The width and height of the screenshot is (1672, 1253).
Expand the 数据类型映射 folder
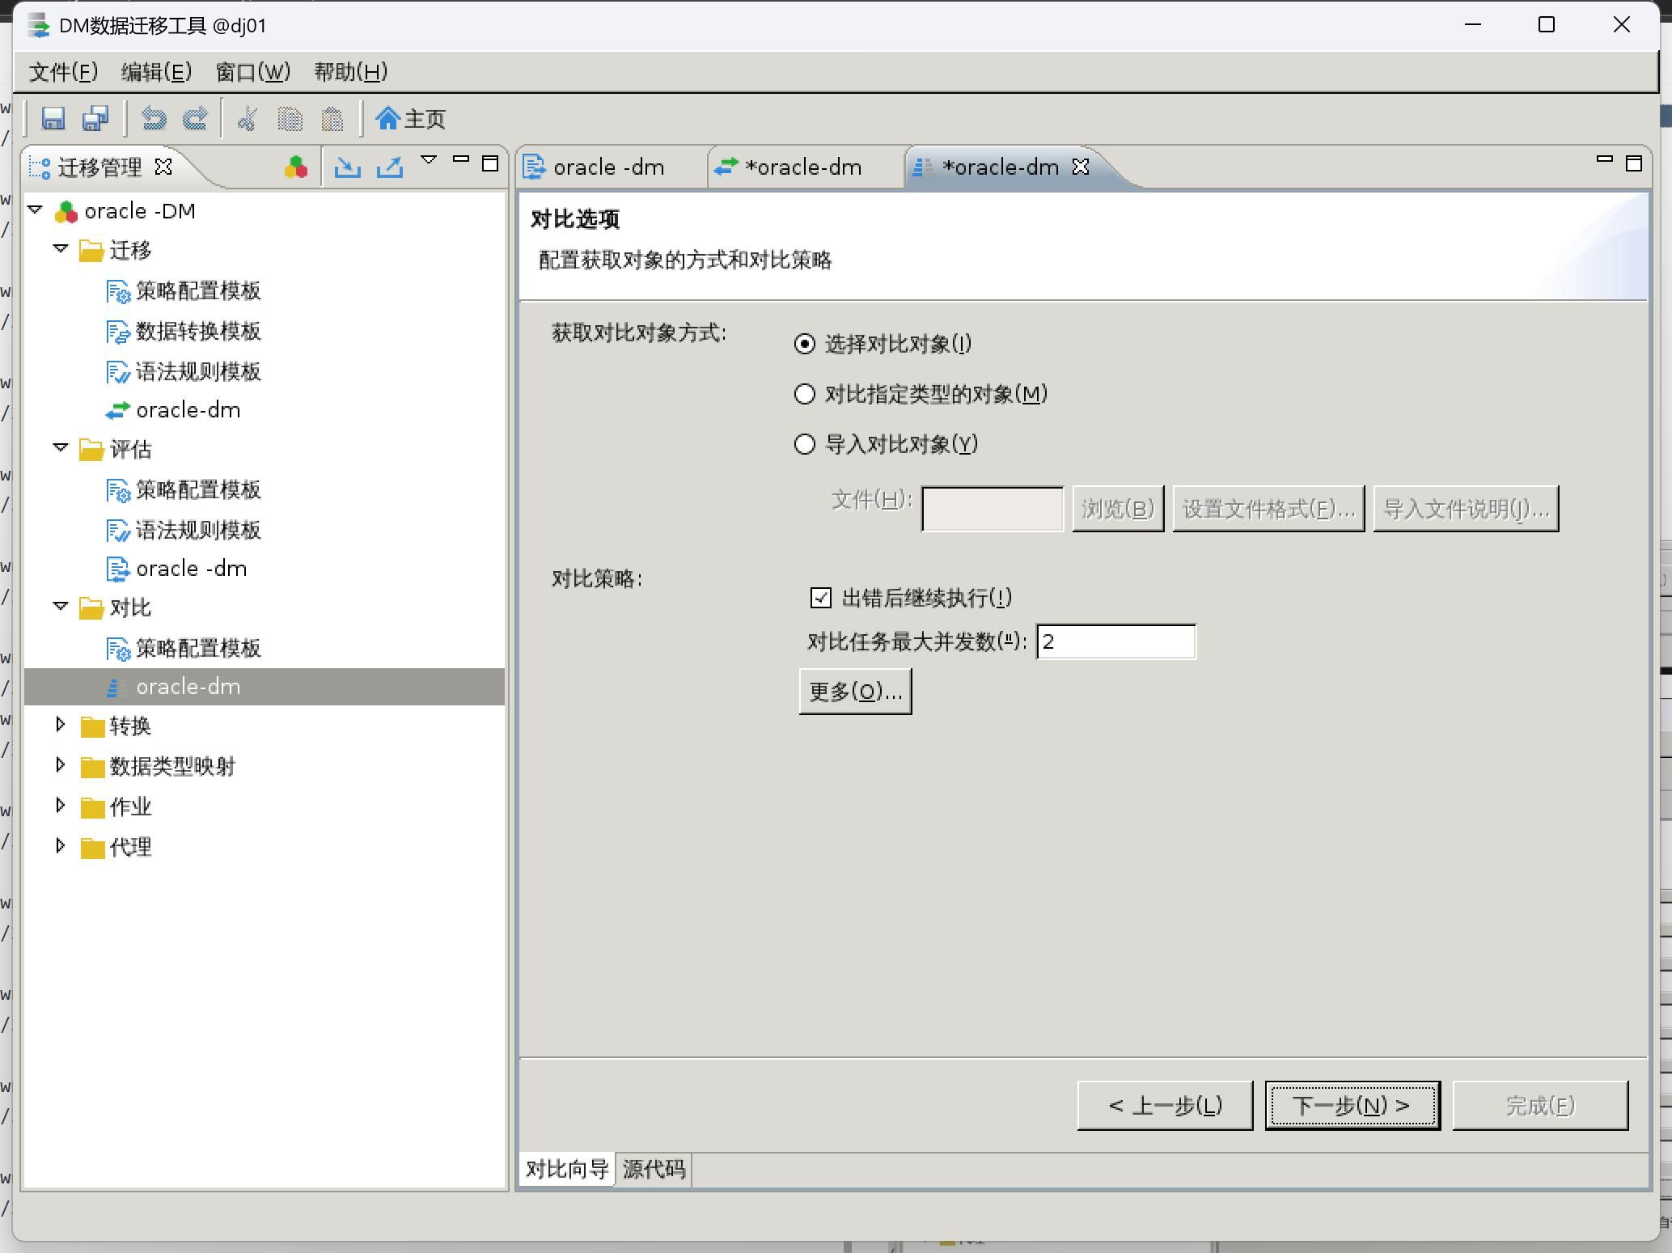tap(61, 764)
